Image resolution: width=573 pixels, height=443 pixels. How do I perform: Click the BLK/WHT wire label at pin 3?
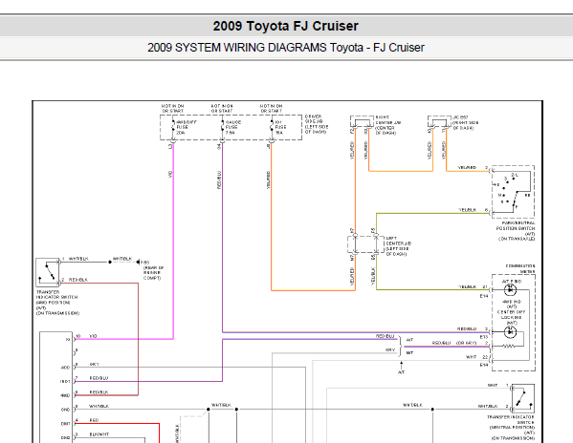[x=99, y=434]
